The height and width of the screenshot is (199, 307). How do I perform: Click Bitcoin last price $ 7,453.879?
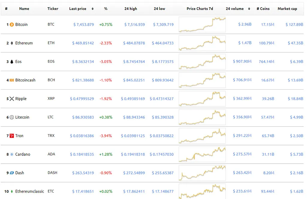(x=84, y=25)
